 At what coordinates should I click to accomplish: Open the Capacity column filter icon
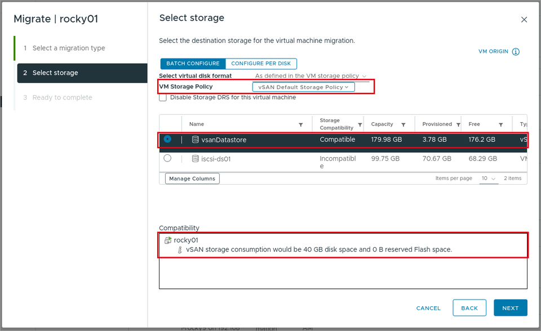point(403,124)
